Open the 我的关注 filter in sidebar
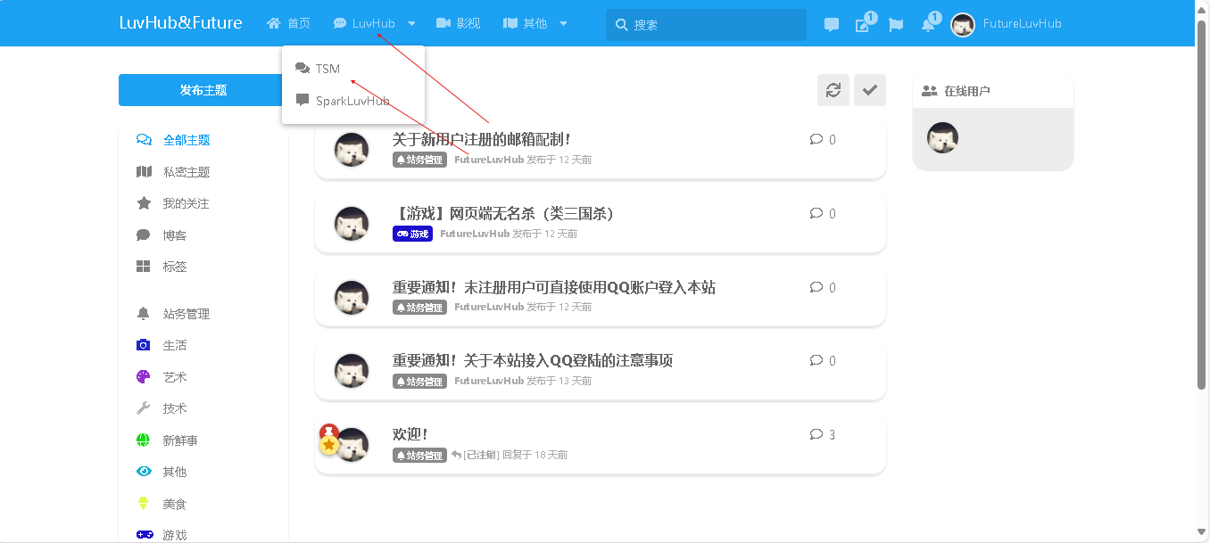 (186, 203)
